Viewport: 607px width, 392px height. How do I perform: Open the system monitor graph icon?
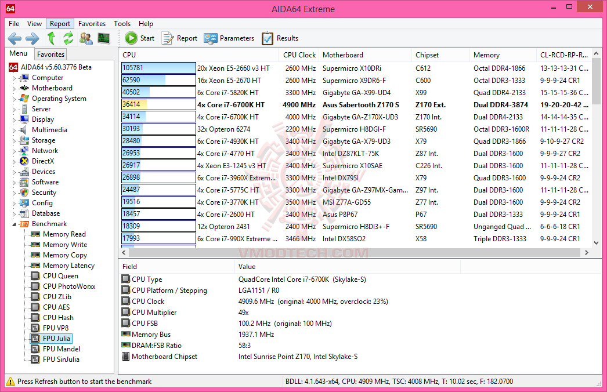104,38
